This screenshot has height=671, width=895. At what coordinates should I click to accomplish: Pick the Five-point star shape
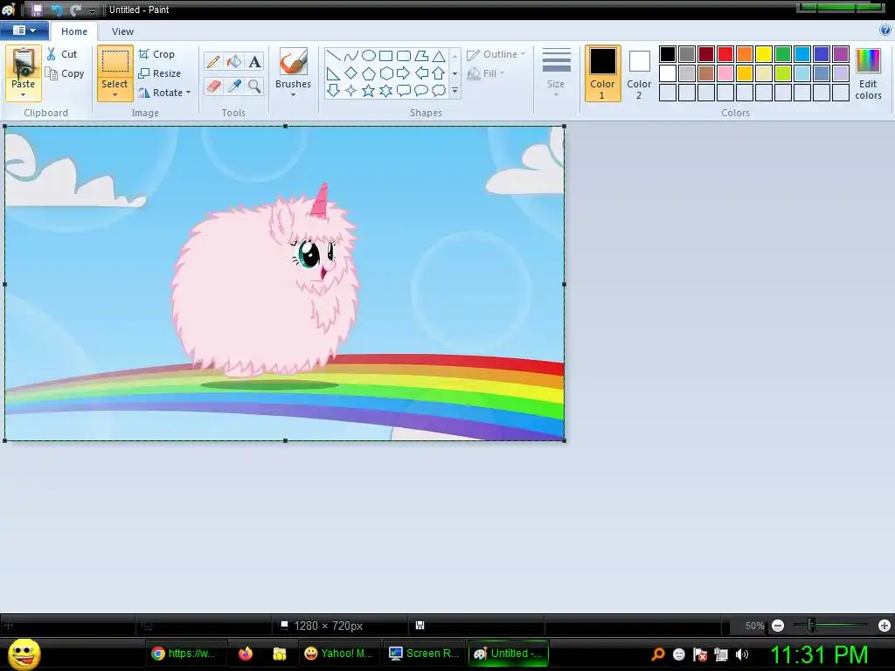click(x=369, y=90)
